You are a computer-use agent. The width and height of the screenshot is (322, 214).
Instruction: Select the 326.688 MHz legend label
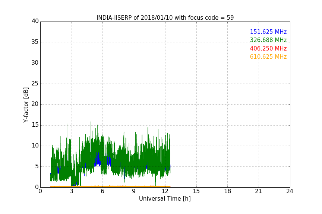pos(268,40)
